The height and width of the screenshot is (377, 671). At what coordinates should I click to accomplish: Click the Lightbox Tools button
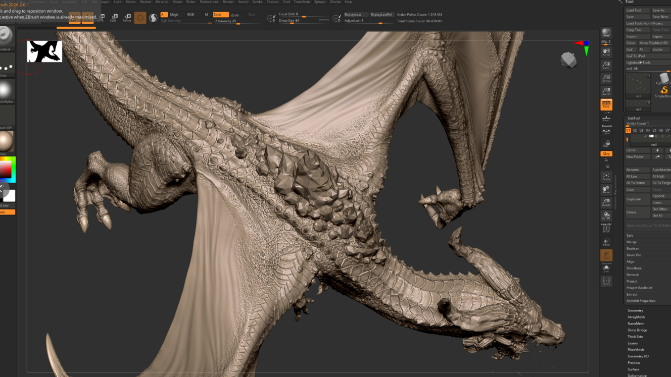tap(648, 63)
